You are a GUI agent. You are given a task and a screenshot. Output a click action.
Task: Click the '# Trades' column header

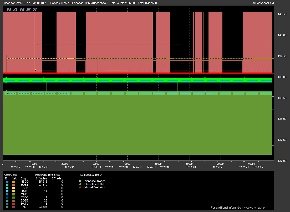pyautogui.click(x=57, y=179)
